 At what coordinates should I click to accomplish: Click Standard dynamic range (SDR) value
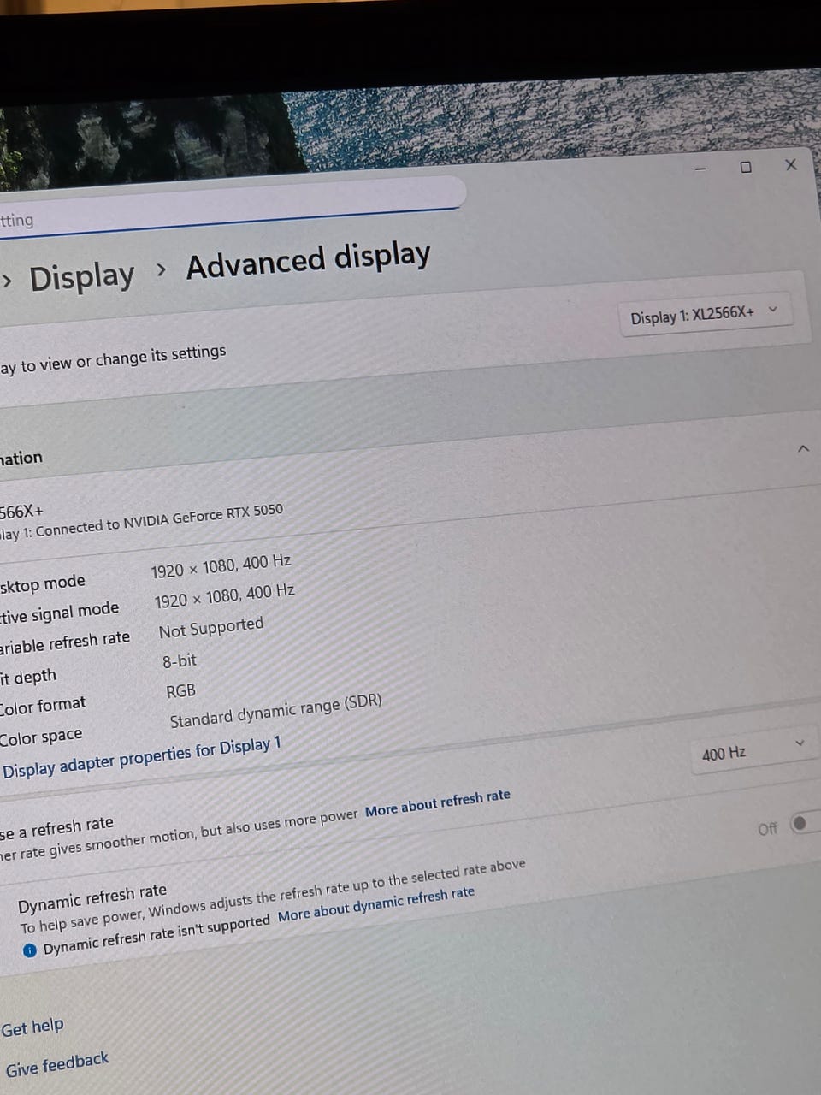[275, 710]
